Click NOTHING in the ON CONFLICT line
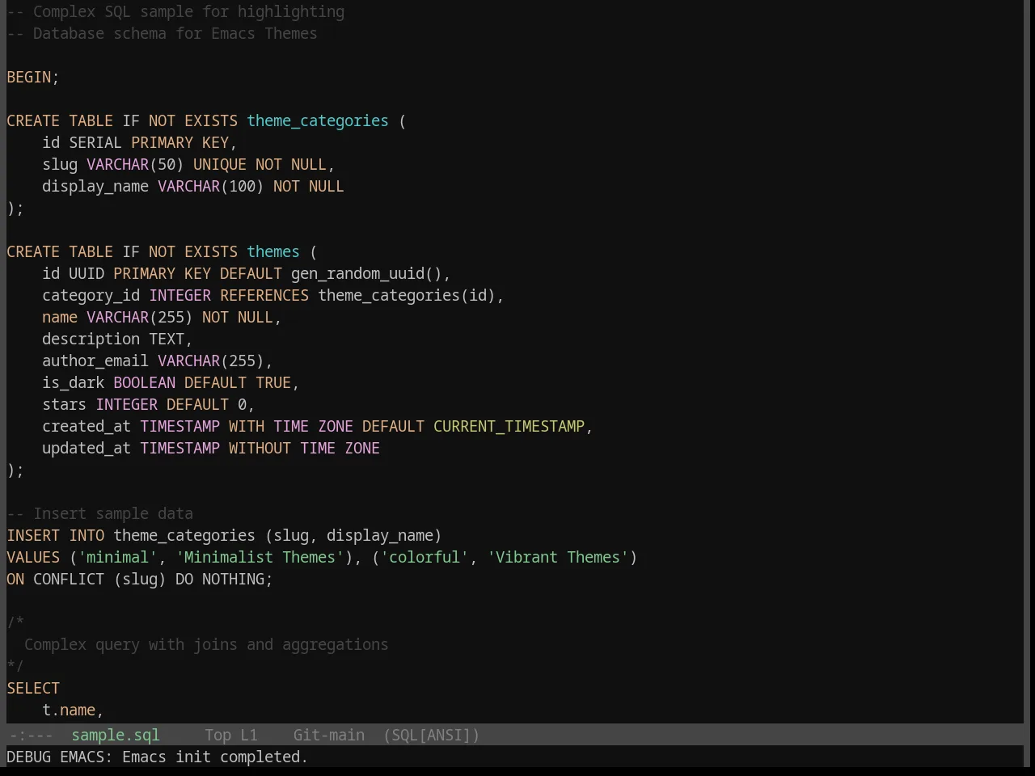This screenshot has width=1035, height=776. (x=233, y=579)
